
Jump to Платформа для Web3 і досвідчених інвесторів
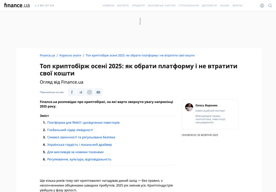(83, 123)
